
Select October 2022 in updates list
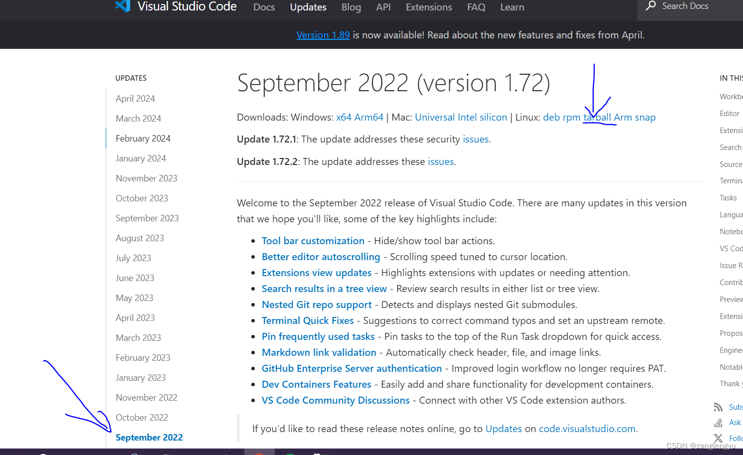pyautogui.click(x=142, y=418)
